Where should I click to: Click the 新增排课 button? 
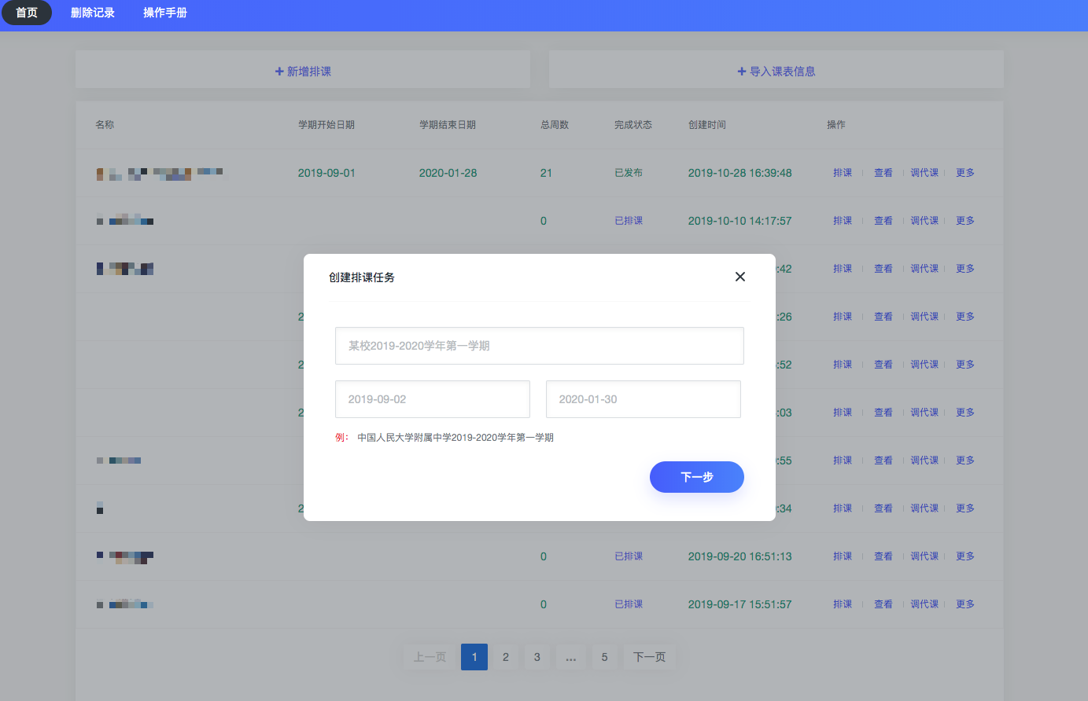pos(303,71)
